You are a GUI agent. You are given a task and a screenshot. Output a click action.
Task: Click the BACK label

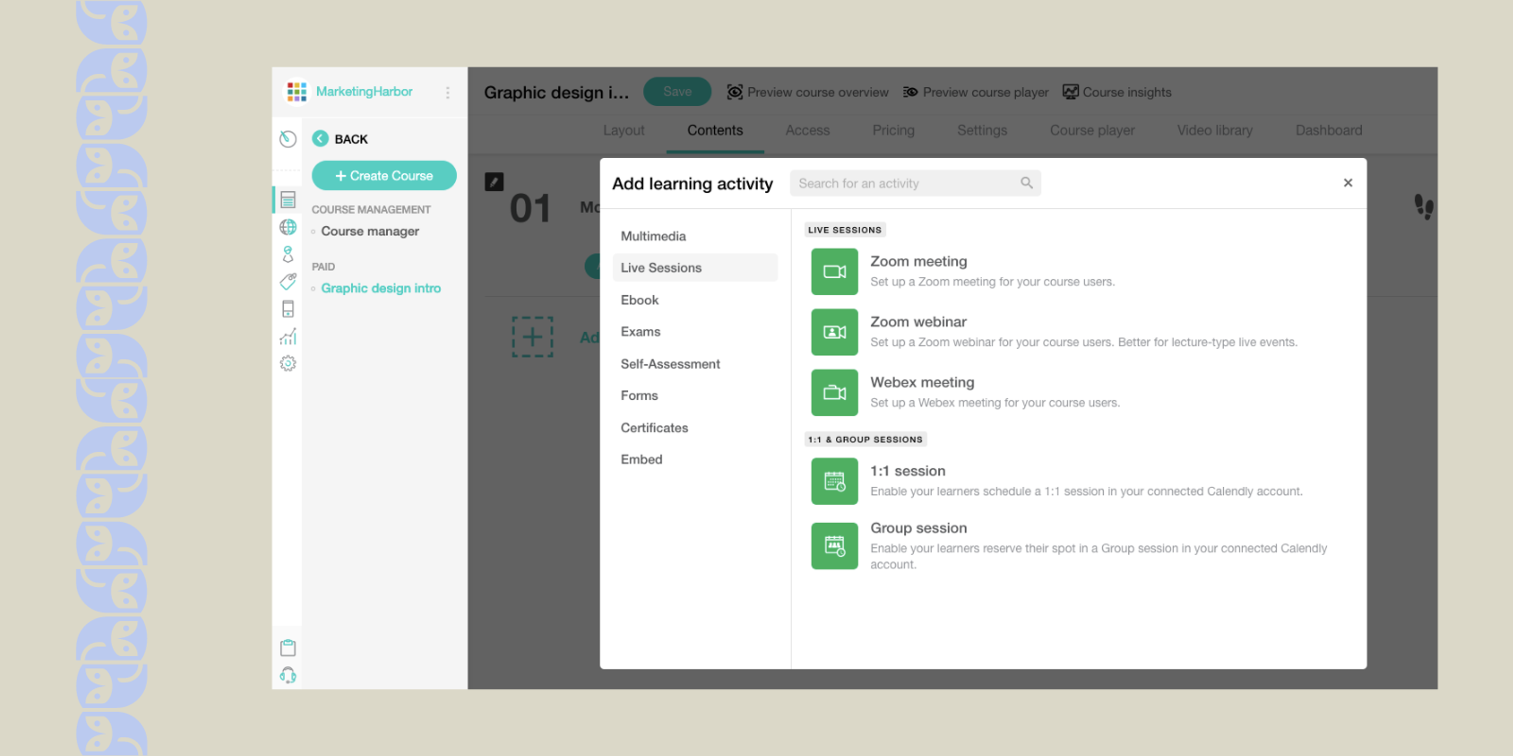coord(351,139)
